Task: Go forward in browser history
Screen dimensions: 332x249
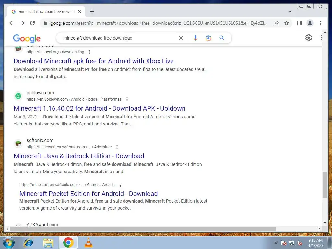Action: pos(22,23)
